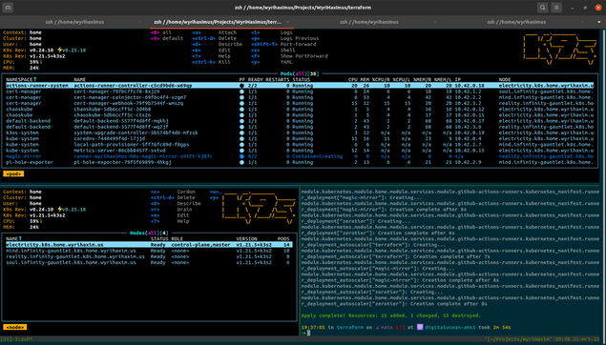Click the NAMESPACE column sort arrow
Screen dimensions: 606x345
(x=34, y=79)
